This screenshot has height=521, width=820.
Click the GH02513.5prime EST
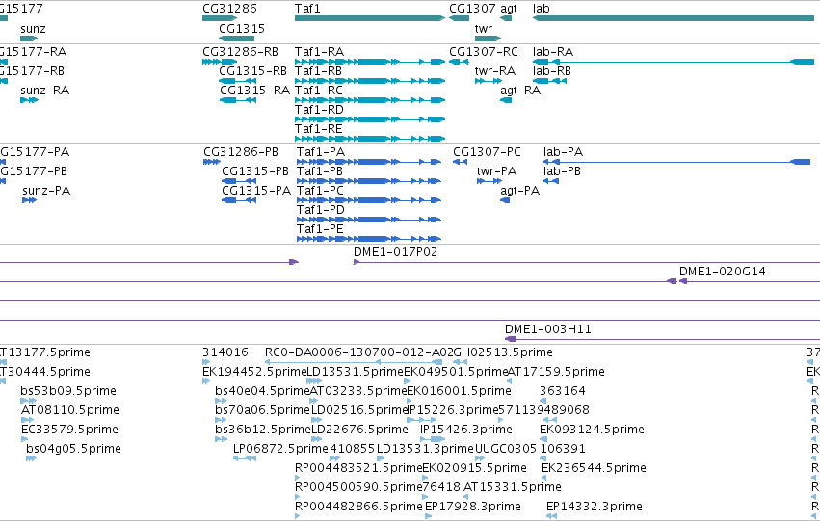coord(461,362)
